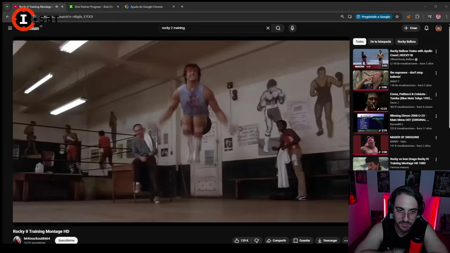Click the MrKnockout8664 channel name
450x253 pixels.
(37, 239)
